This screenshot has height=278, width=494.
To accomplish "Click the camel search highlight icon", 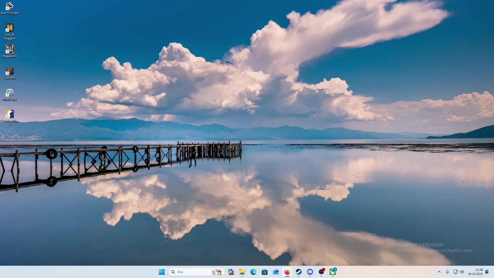I will point(217,272).
